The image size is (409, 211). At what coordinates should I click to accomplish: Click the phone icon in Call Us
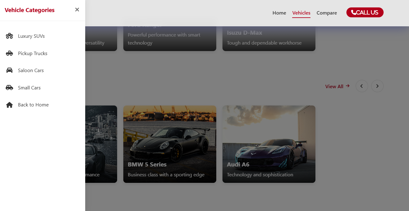[354, 12]
